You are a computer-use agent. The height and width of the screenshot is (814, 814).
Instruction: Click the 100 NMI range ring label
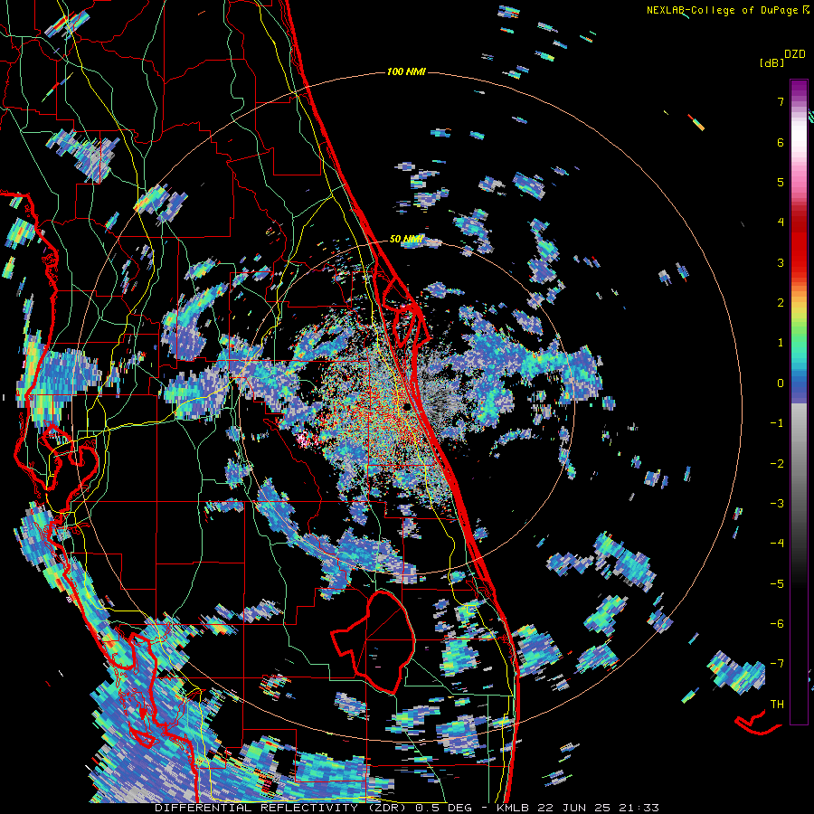(406, 71)
